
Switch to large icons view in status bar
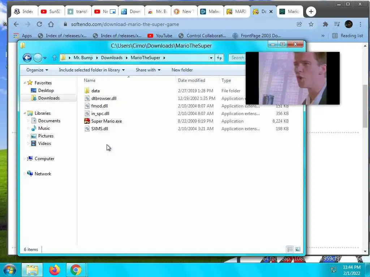[298, 249]
